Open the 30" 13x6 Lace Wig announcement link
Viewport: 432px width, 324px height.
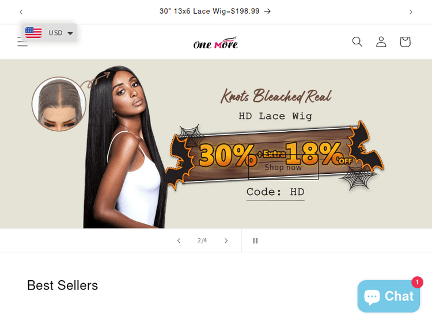[x=215, y=12]
